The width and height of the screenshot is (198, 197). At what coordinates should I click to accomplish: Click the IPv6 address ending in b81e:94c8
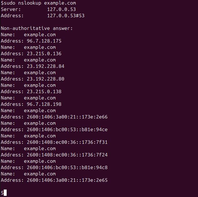point(67,167)
